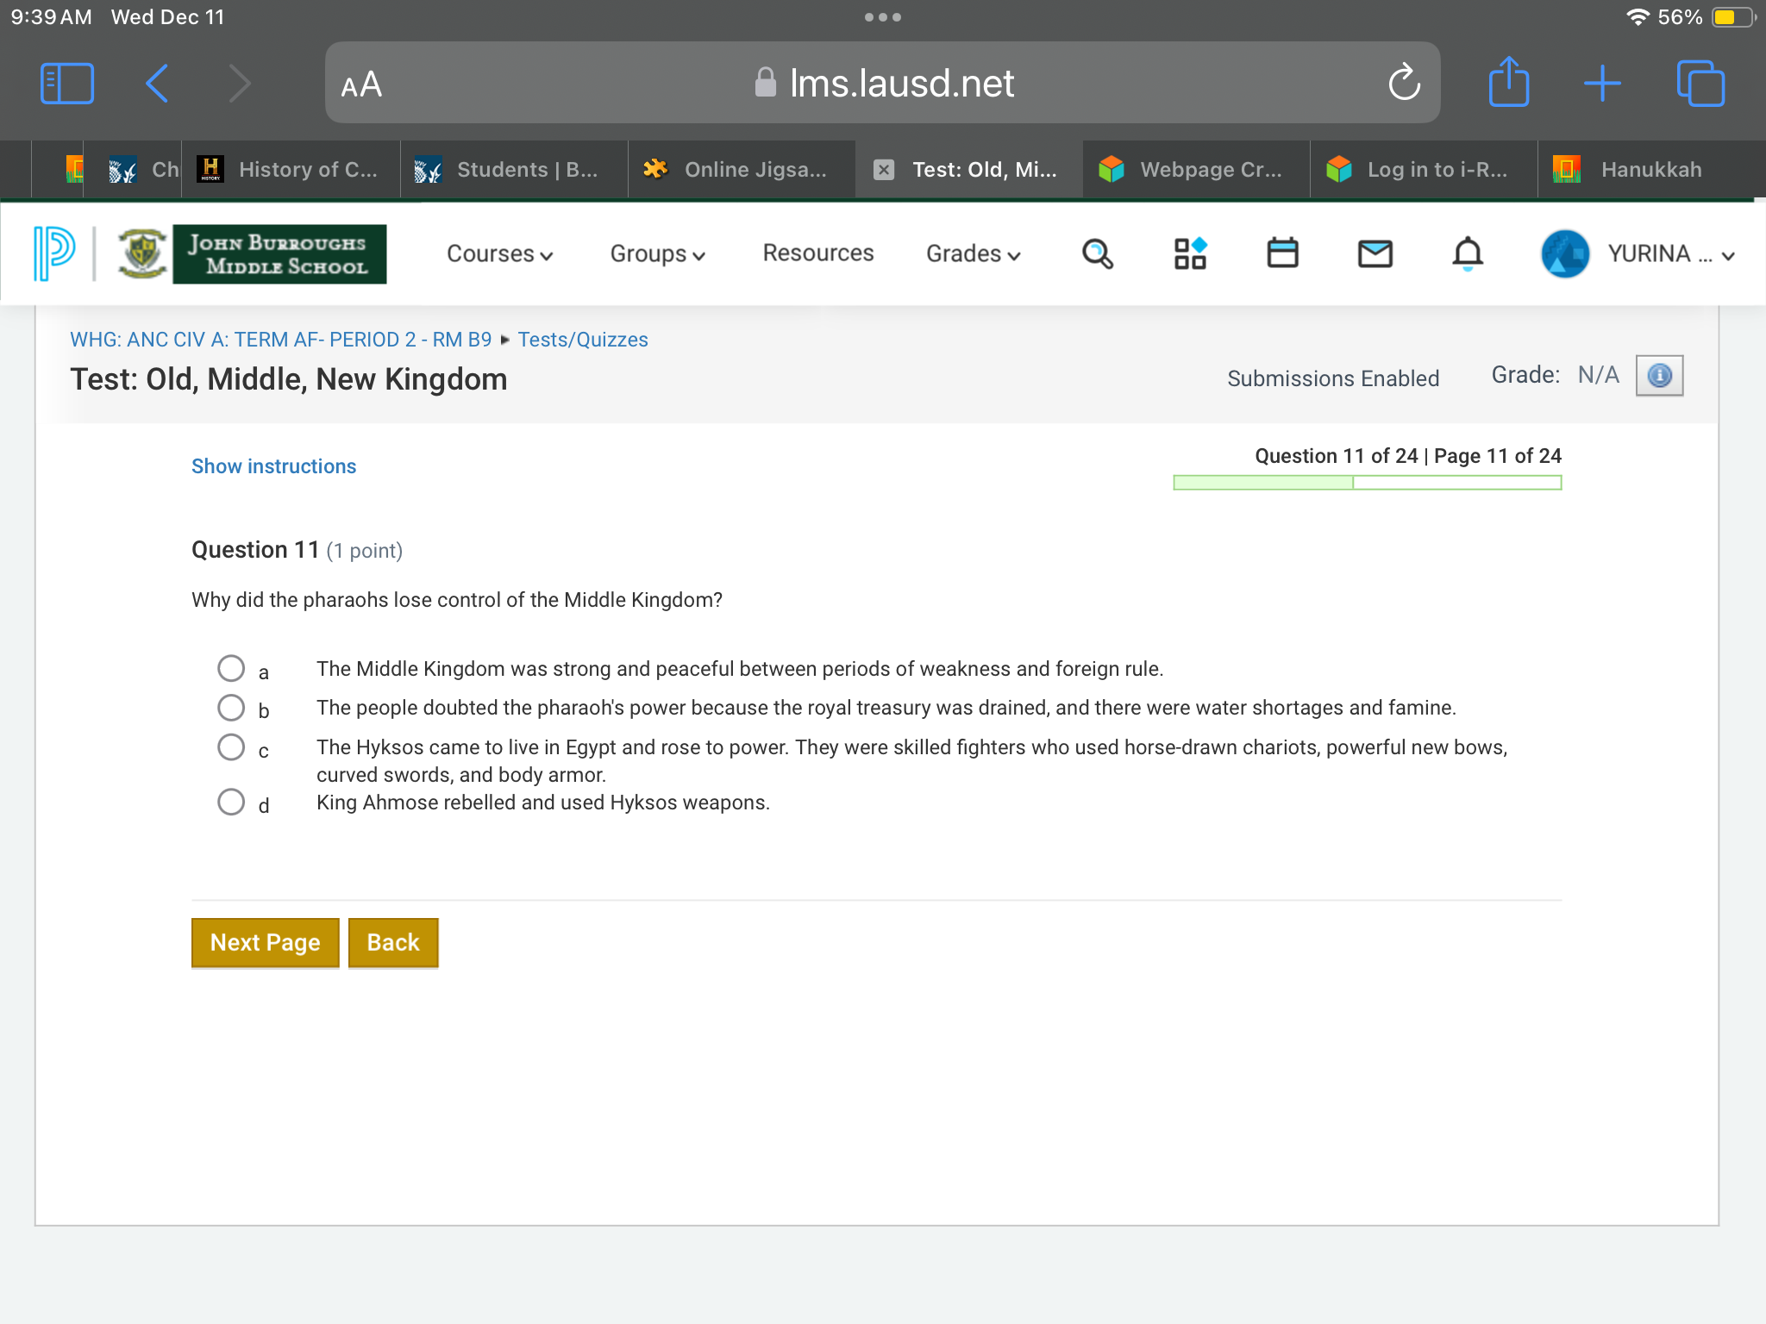
Task: Select answer option d radio button
Action: point(231,802)
